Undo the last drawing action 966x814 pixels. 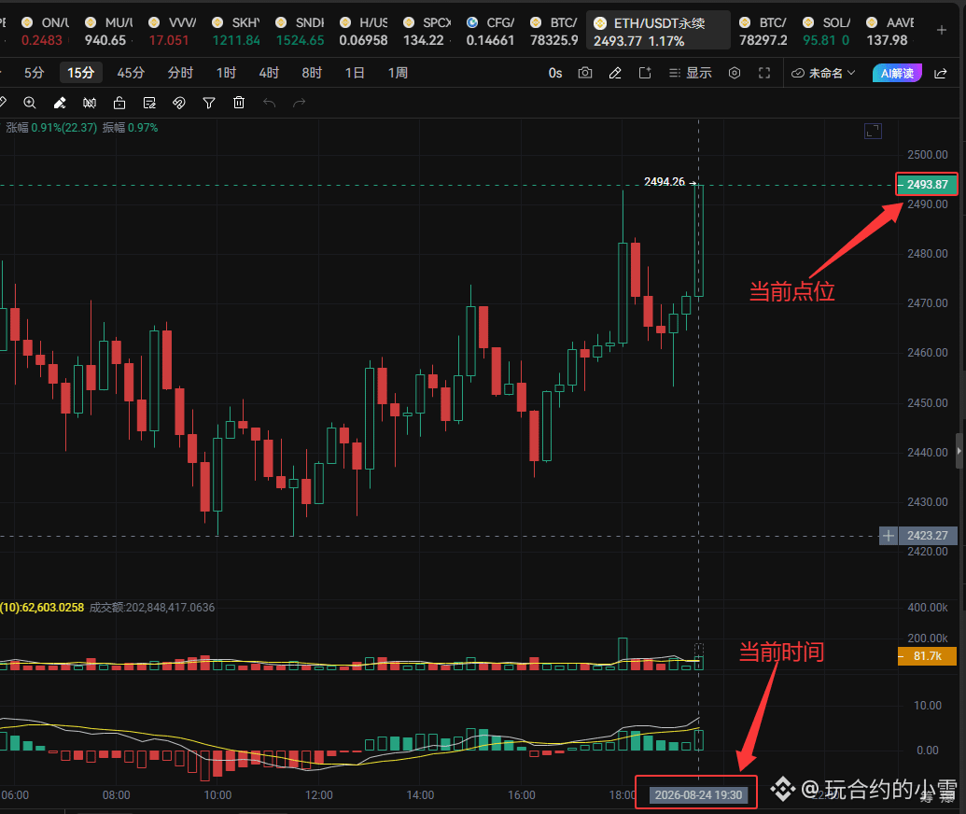click(x=269, y=103)
